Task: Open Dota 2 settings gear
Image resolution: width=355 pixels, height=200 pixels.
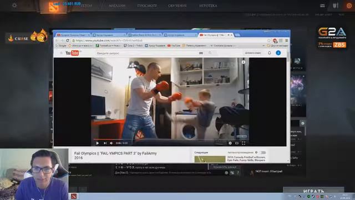Action: click(14, 5)
